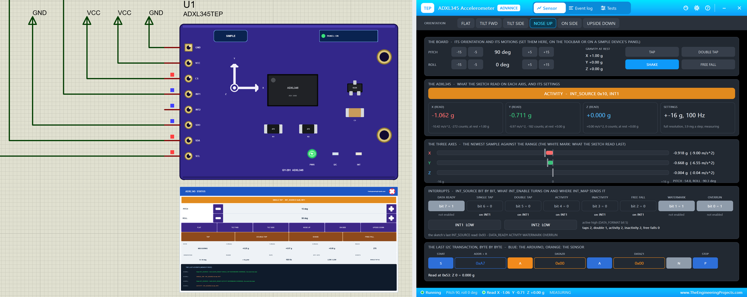Click the INT2 LOW state box
The width and height of the screenshot is (747, 297).
coord(540,225)
